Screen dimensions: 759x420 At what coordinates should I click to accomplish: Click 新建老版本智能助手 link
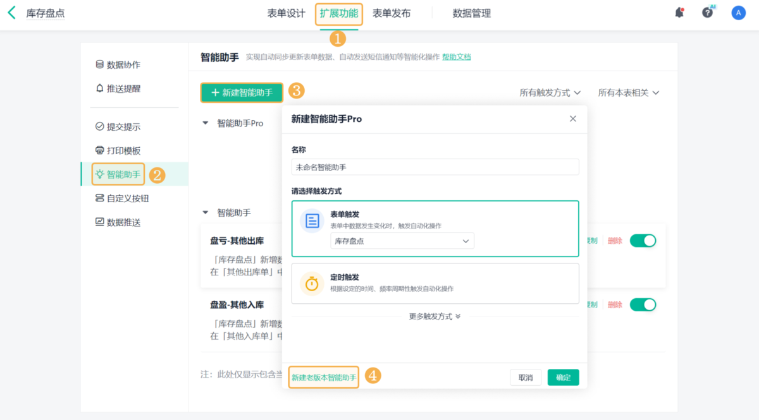pos(324,378)
